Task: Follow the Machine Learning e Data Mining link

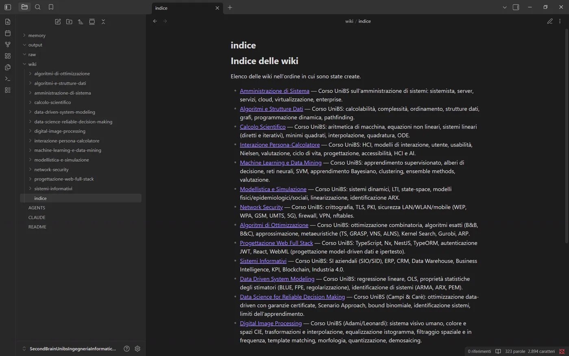Action: point(280,163)
